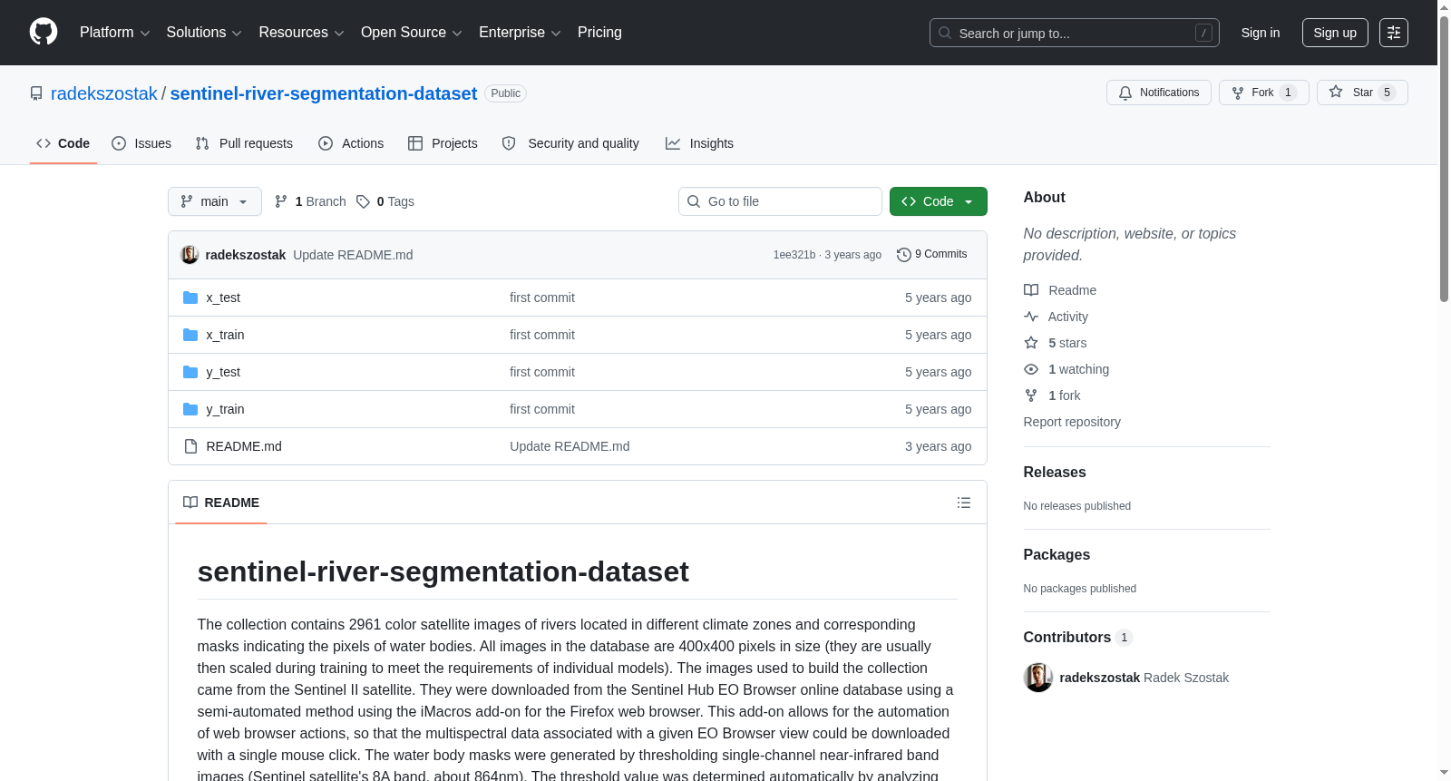
Task: Switch to the Projects tab
Action: point(443,143)
